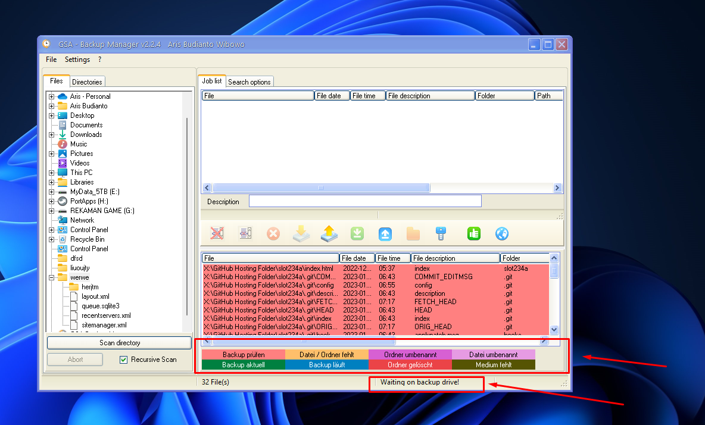The image size is (705, 425).
Task: Select the Files tab
Action: pos(56,81)
